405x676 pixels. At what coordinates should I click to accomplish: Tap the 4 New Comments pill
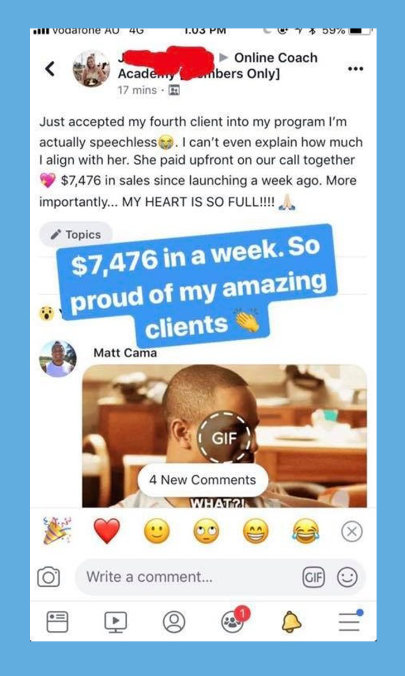202,480
